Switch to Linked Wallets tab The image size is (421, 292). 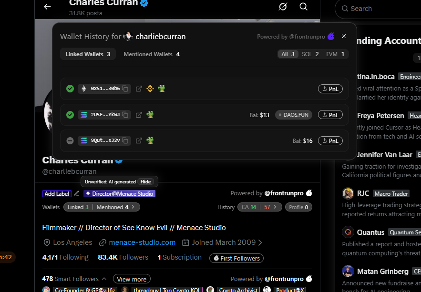pyautogui.click(x=88, y=54)
